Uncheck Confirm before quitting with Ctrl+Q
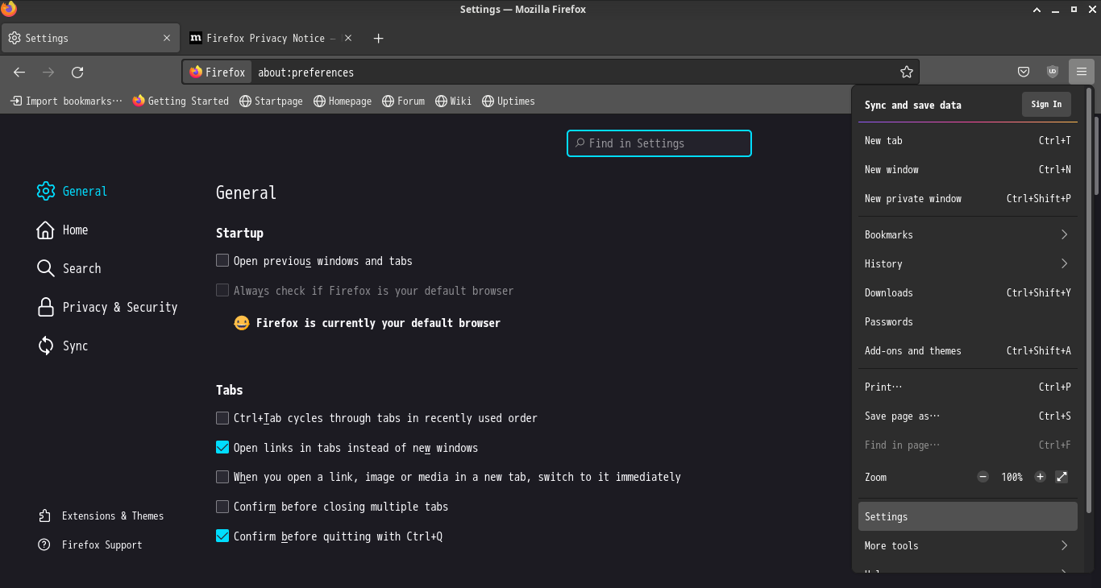This screenshot has width=1101, height=588. point(222,536)
